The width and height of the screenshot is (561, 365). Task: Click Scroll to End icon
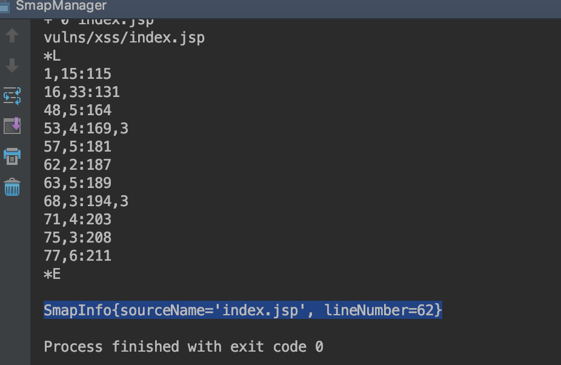(12, 126)
